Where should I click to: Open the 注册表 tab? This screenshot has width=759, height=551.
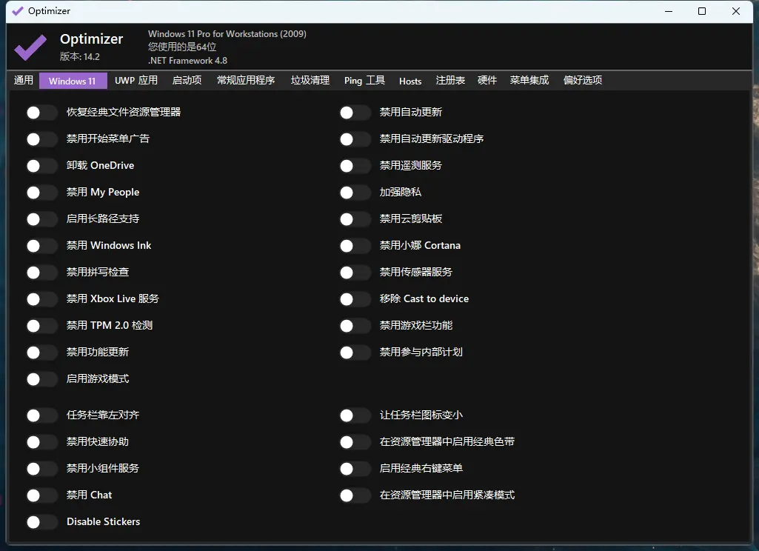click(x=450, y=81)
